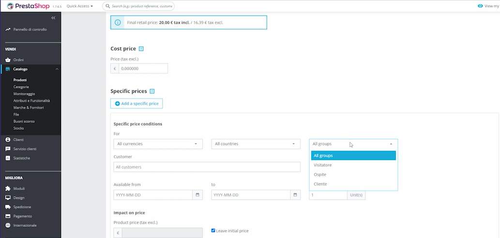Open Moduli via puzzle icon
The height and width of the screenshot is (238, 500).
point(8,188)
